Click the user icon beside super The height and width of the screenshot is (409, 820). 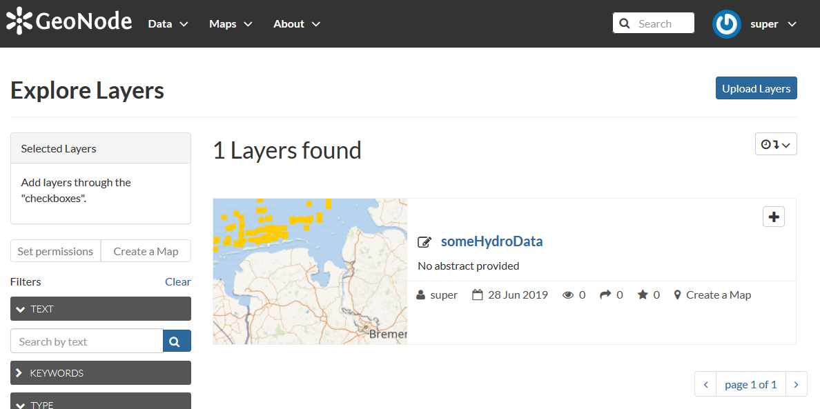click(421, 295)
